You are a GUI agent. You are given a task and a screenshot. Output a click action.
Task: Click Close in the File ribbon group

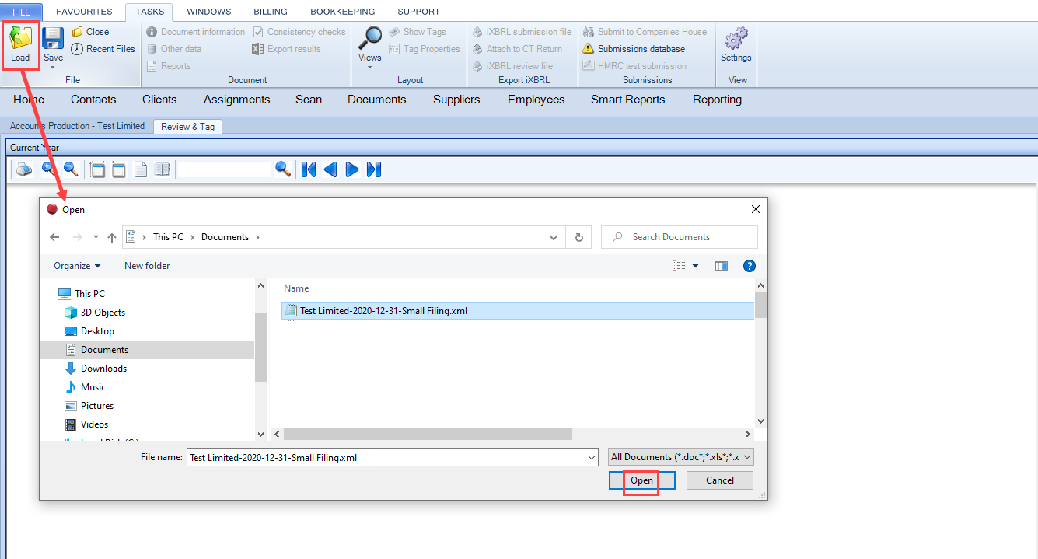(90, 32)
